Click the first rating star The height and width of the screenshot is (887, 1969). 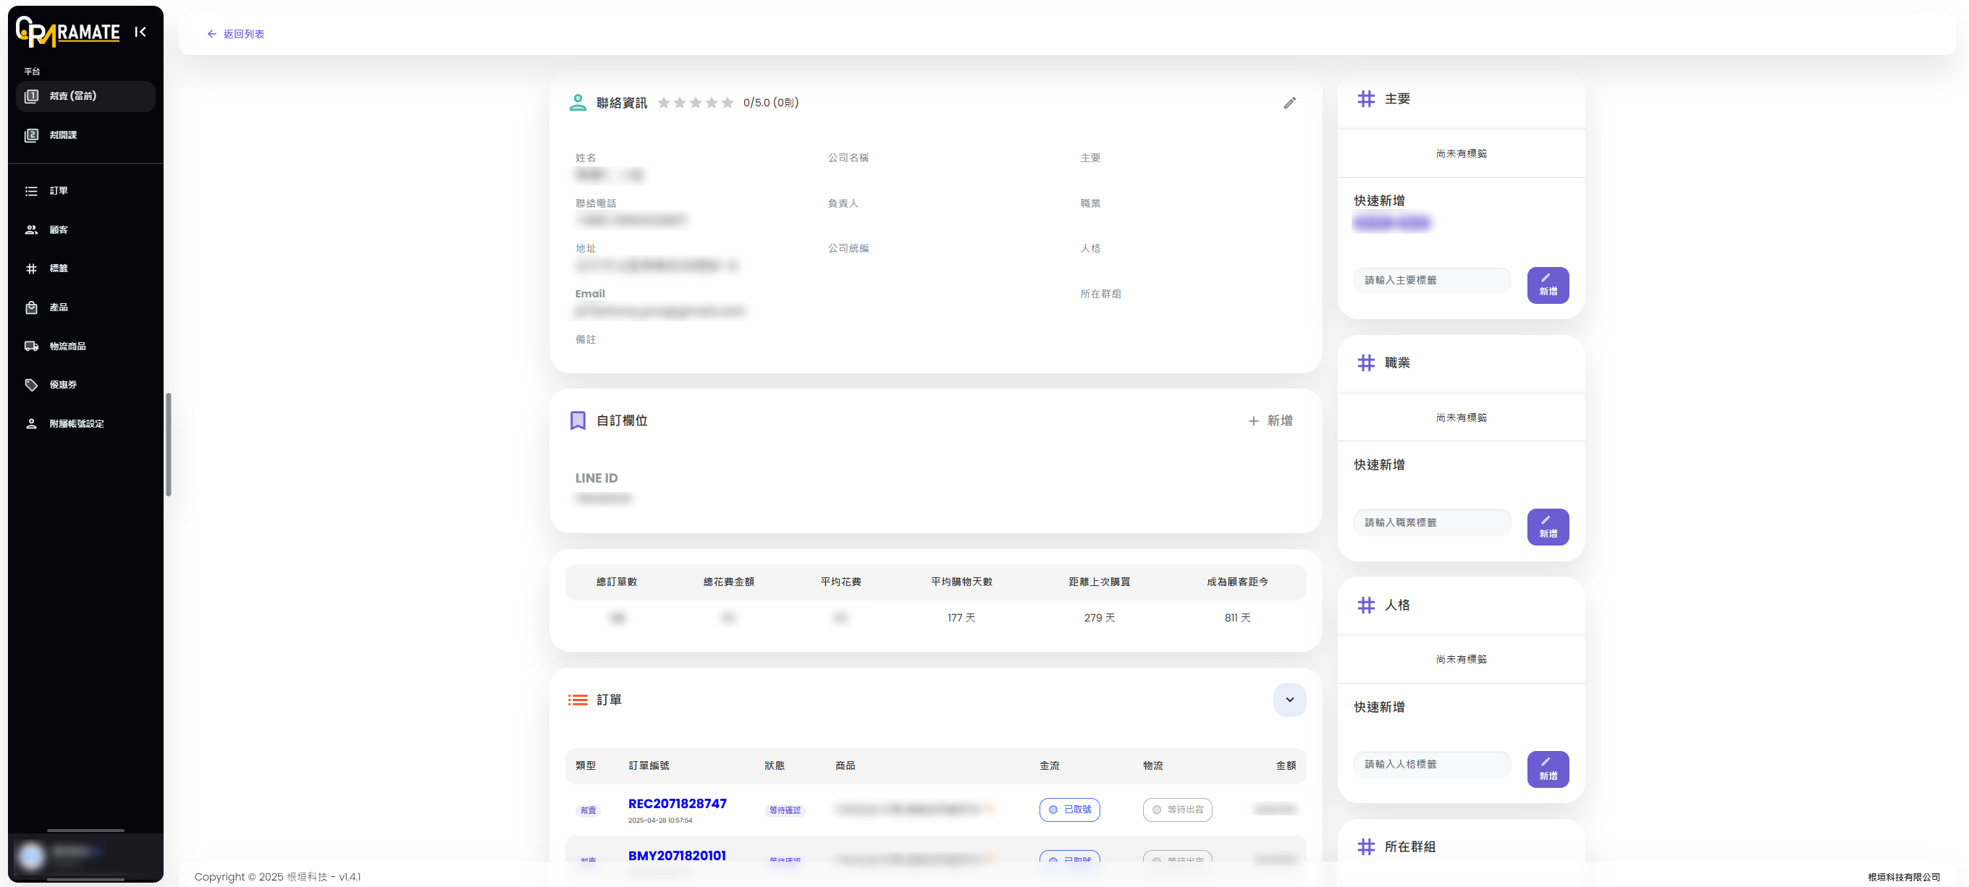click(x=664, y=103)
